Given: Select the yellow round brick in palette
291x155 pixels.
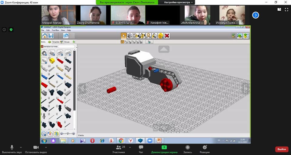Looking at the screenshot, I should [x=52, y=61].
